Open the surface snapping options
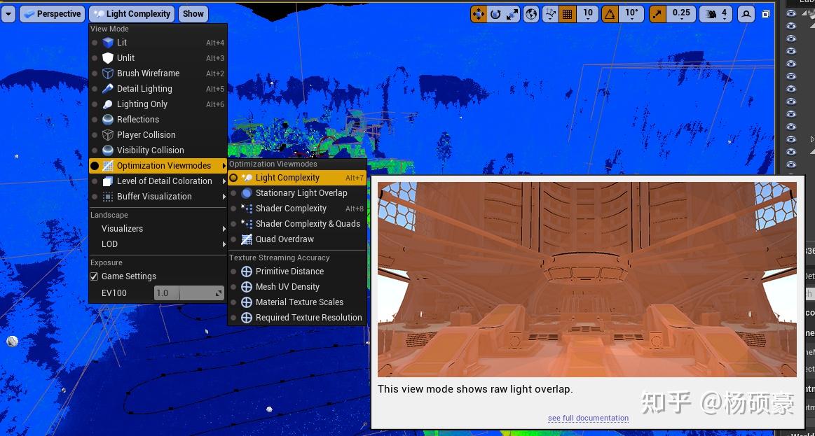This screenshot has height=436, width=815. (550, 14)
